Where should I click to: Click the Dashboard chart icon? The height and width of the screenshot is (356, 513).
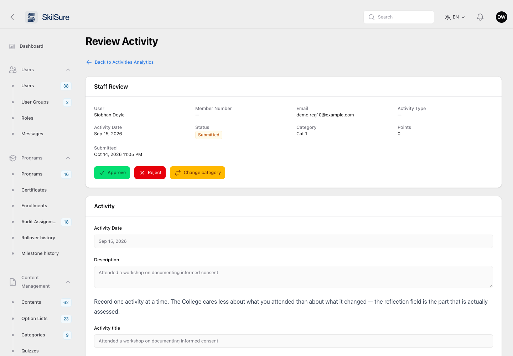pos(12,46)
